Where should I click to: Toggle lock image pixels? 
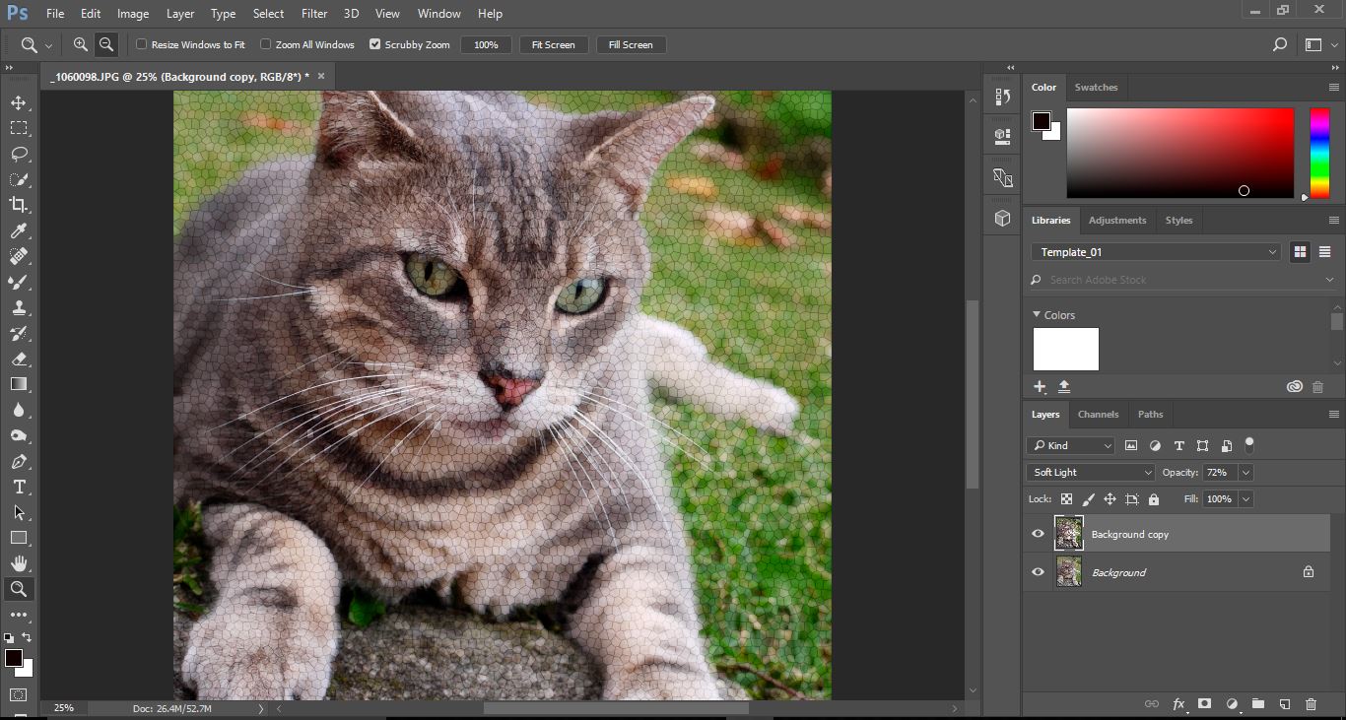pos(1088,499)
